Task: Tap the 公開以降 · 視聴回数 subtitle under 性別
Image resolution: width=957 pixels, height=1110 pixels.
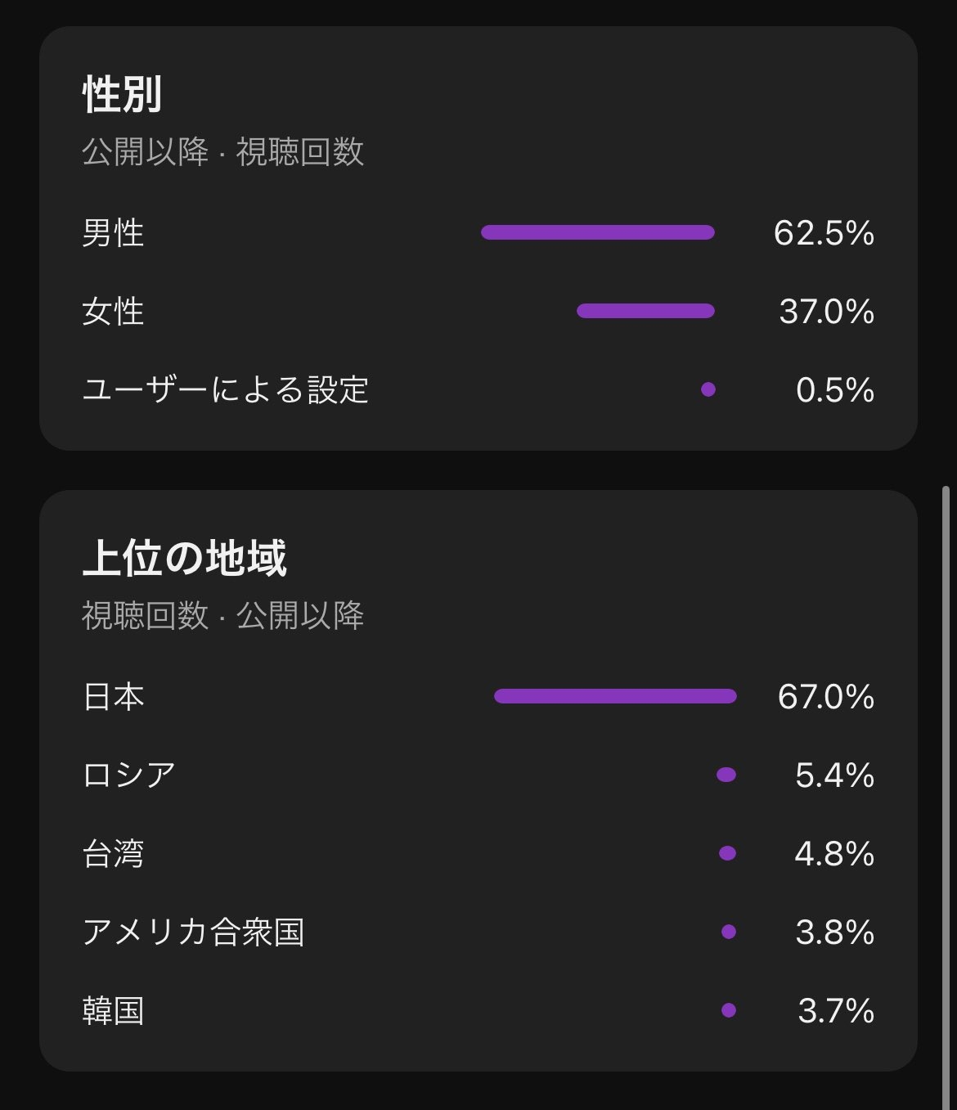Action: (222, 152)
